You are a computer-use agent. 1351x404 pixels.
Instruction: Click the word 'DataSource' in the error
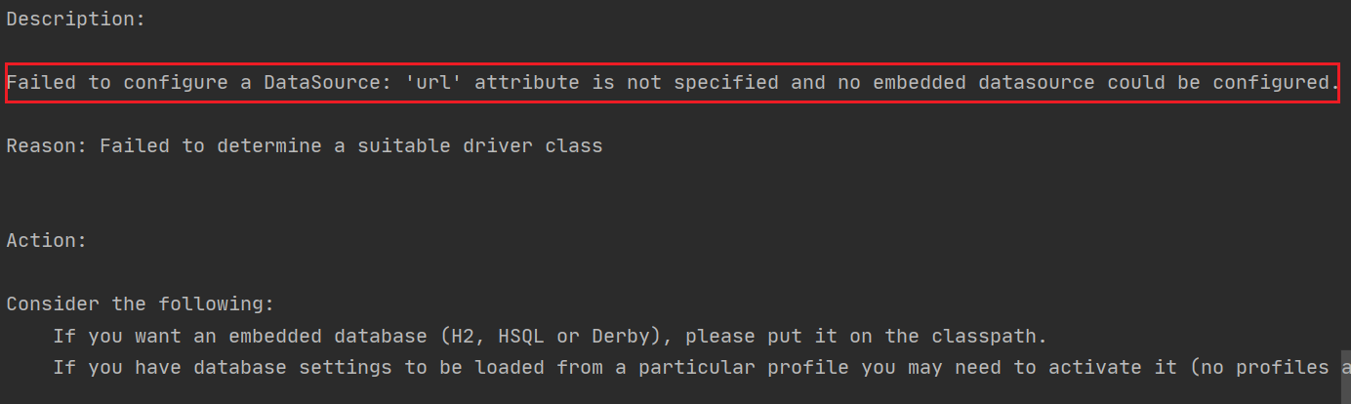coord(322,83)
